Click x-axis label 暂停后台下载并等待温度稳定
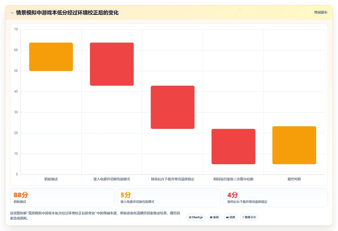Viewport: 338px width, 231px height. point(173,179)
